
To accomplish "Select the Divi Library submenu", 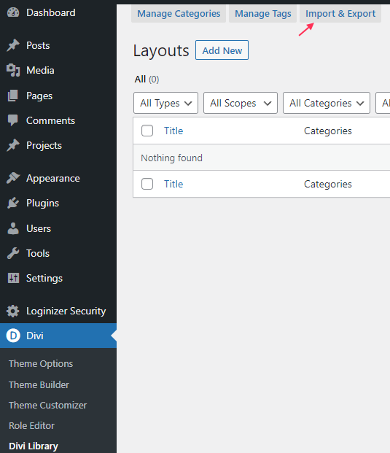I will coord(34,446).
